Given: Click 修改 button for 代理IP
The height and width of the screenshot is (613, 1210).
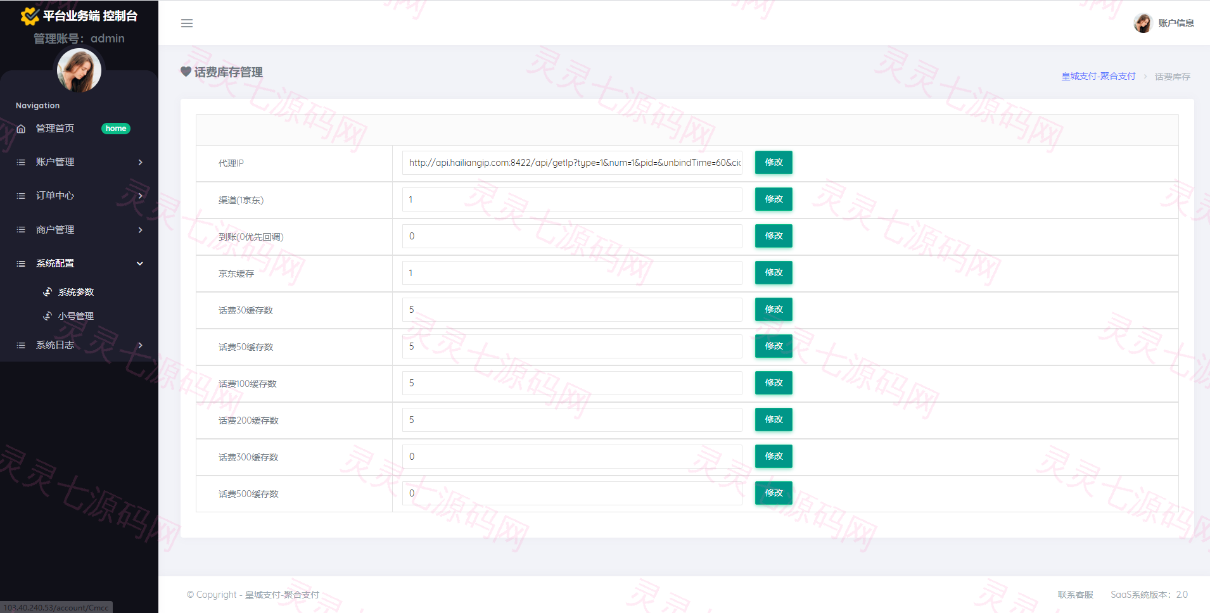Looking at the screenshot, I should coord(774,162).
